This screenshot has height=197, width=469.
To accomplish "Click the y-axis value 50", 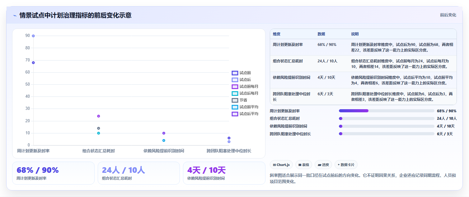I will (28, 84).
